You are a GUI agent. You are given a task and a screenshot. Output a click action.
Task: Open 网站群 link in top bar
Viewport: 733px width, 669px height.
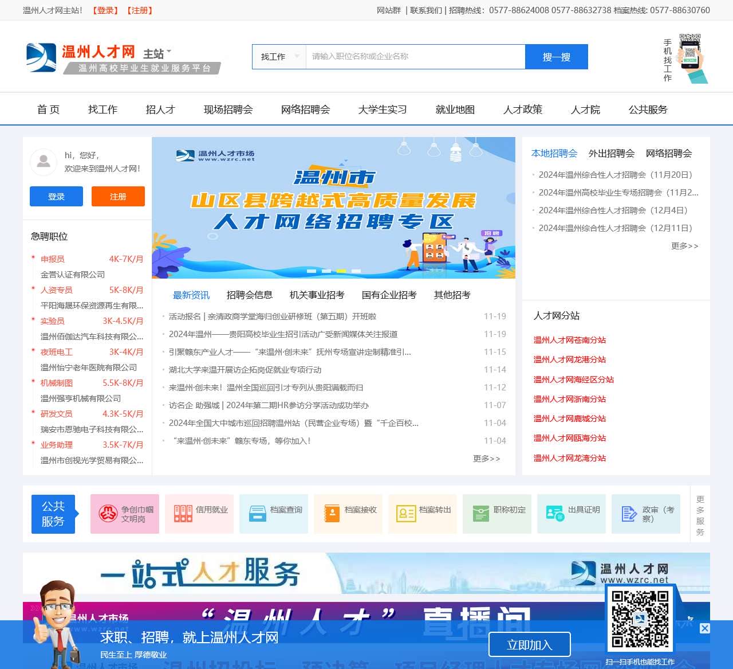click(389, 10)
